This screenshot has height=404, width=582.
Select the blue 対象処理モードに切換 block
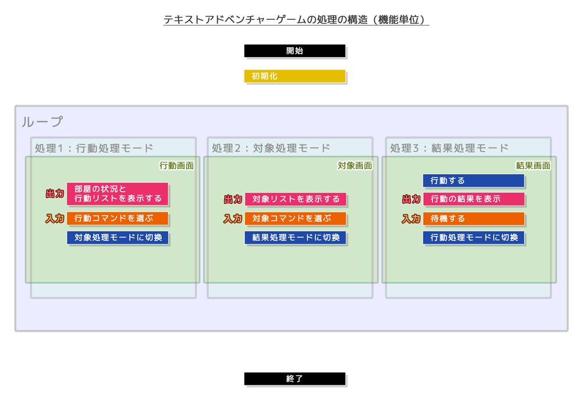[x=118, y=238]
